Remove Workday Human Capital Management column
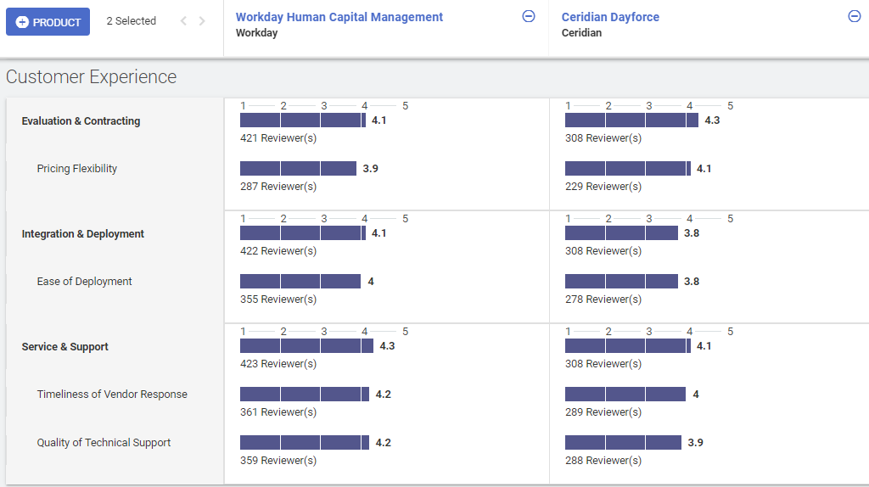869x487 pixels. pos(529,17)
